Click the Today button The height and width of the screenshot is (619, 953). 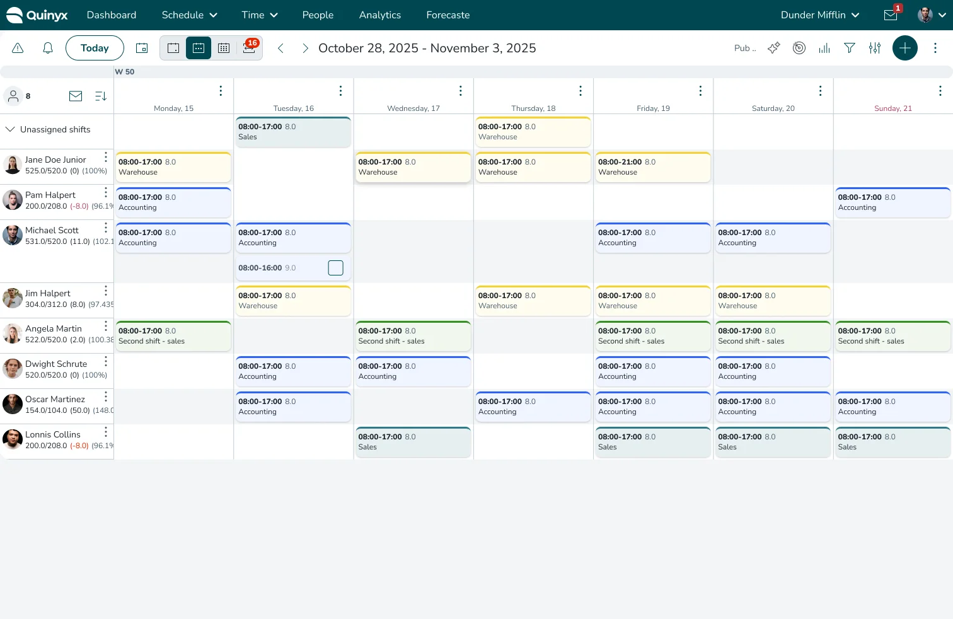95,48
